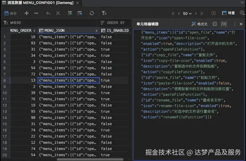Screen dimensions: 246x161
Task: Click MENU_ORDER value 22
Action: (33, 136)
